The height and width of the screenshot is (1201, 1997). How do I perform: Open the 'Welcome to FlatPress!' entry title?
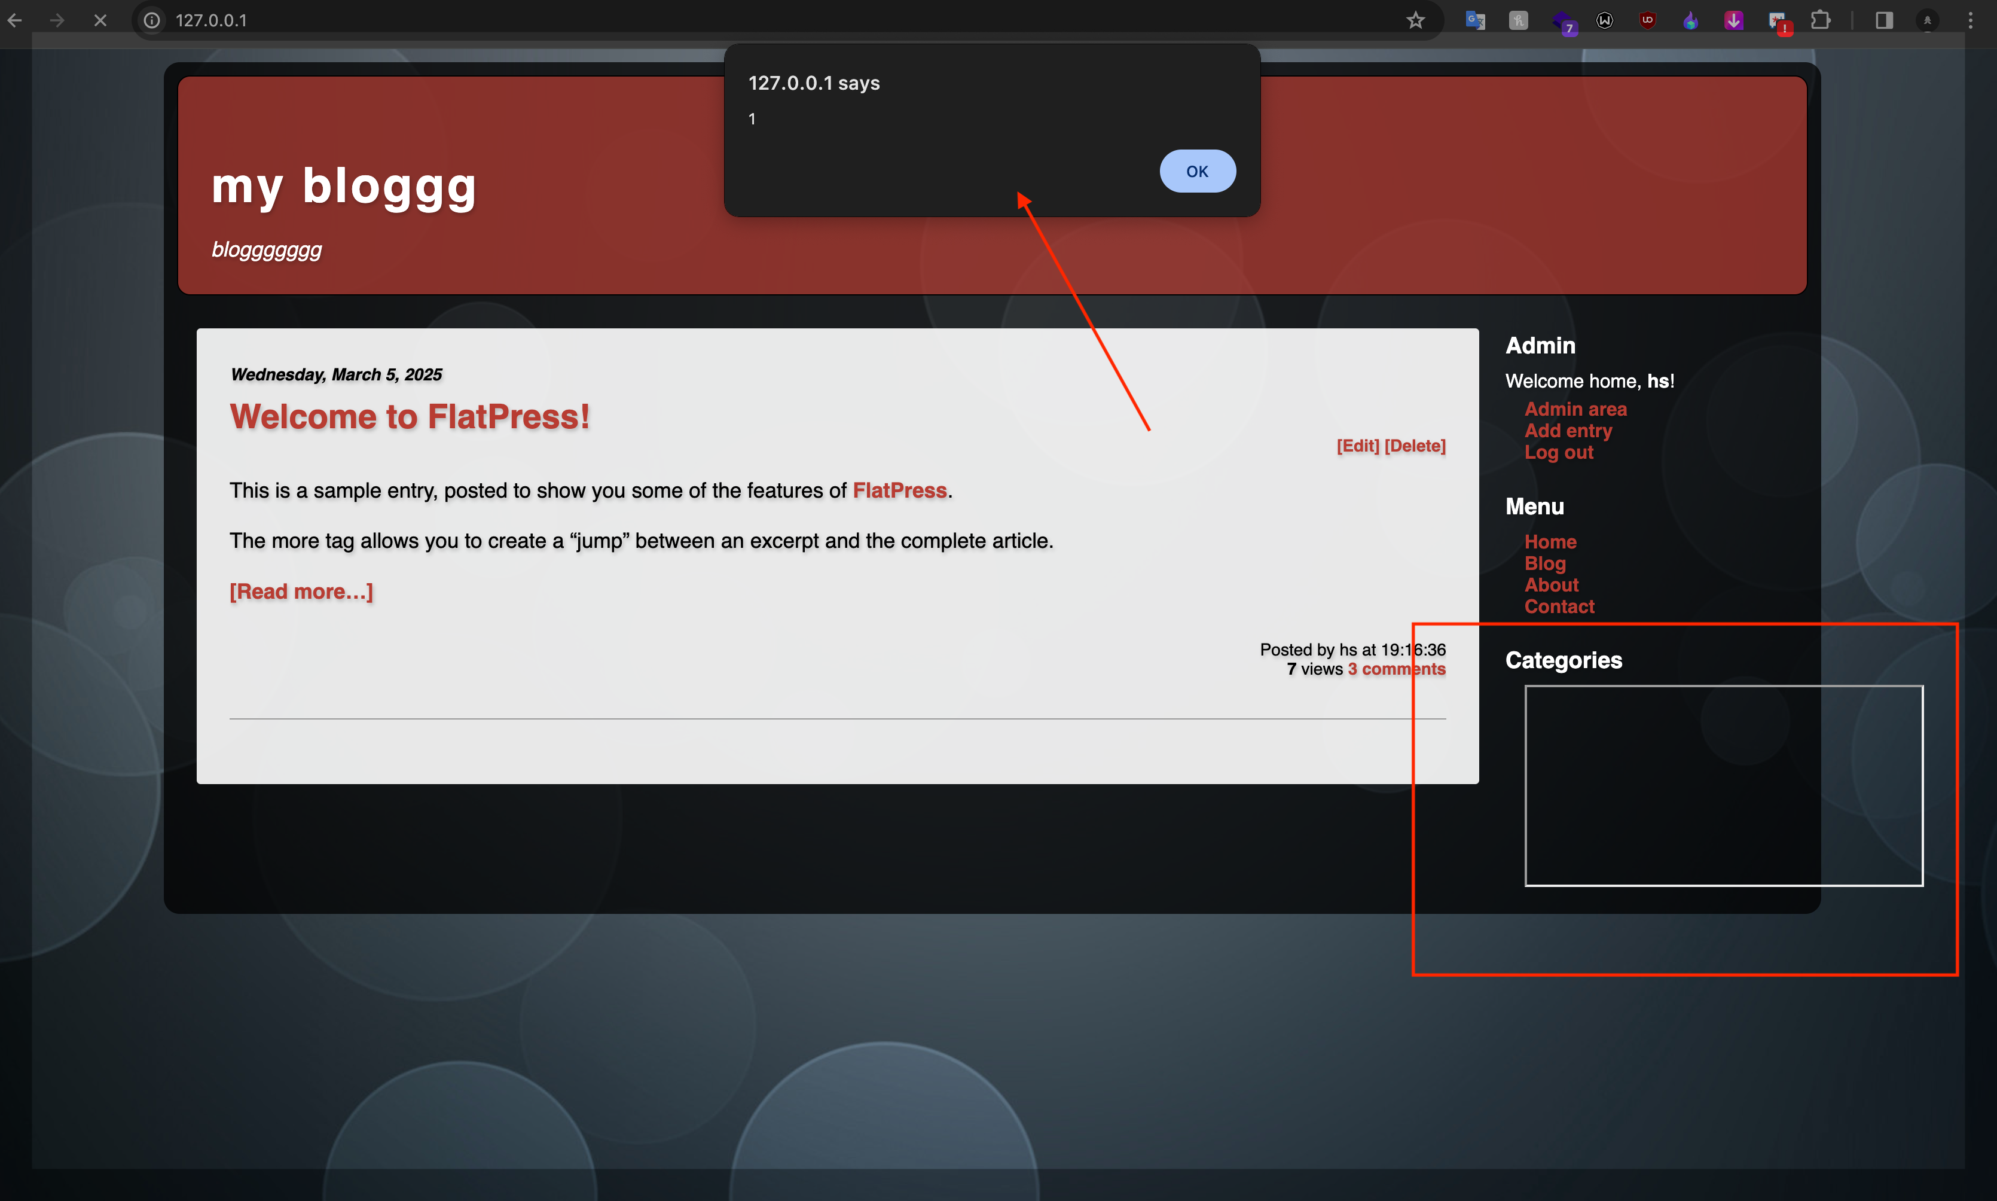pos(410,417)
